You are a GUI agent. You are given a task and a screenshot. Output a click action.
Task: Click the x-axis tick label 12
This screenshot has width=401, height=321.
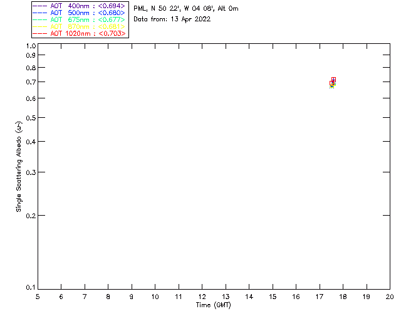click(x=202, y=297)
